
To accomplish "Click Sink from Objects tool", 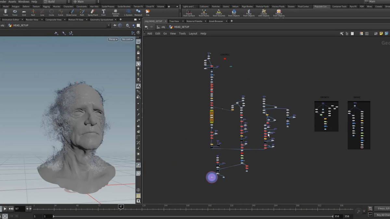I will 234,13.
